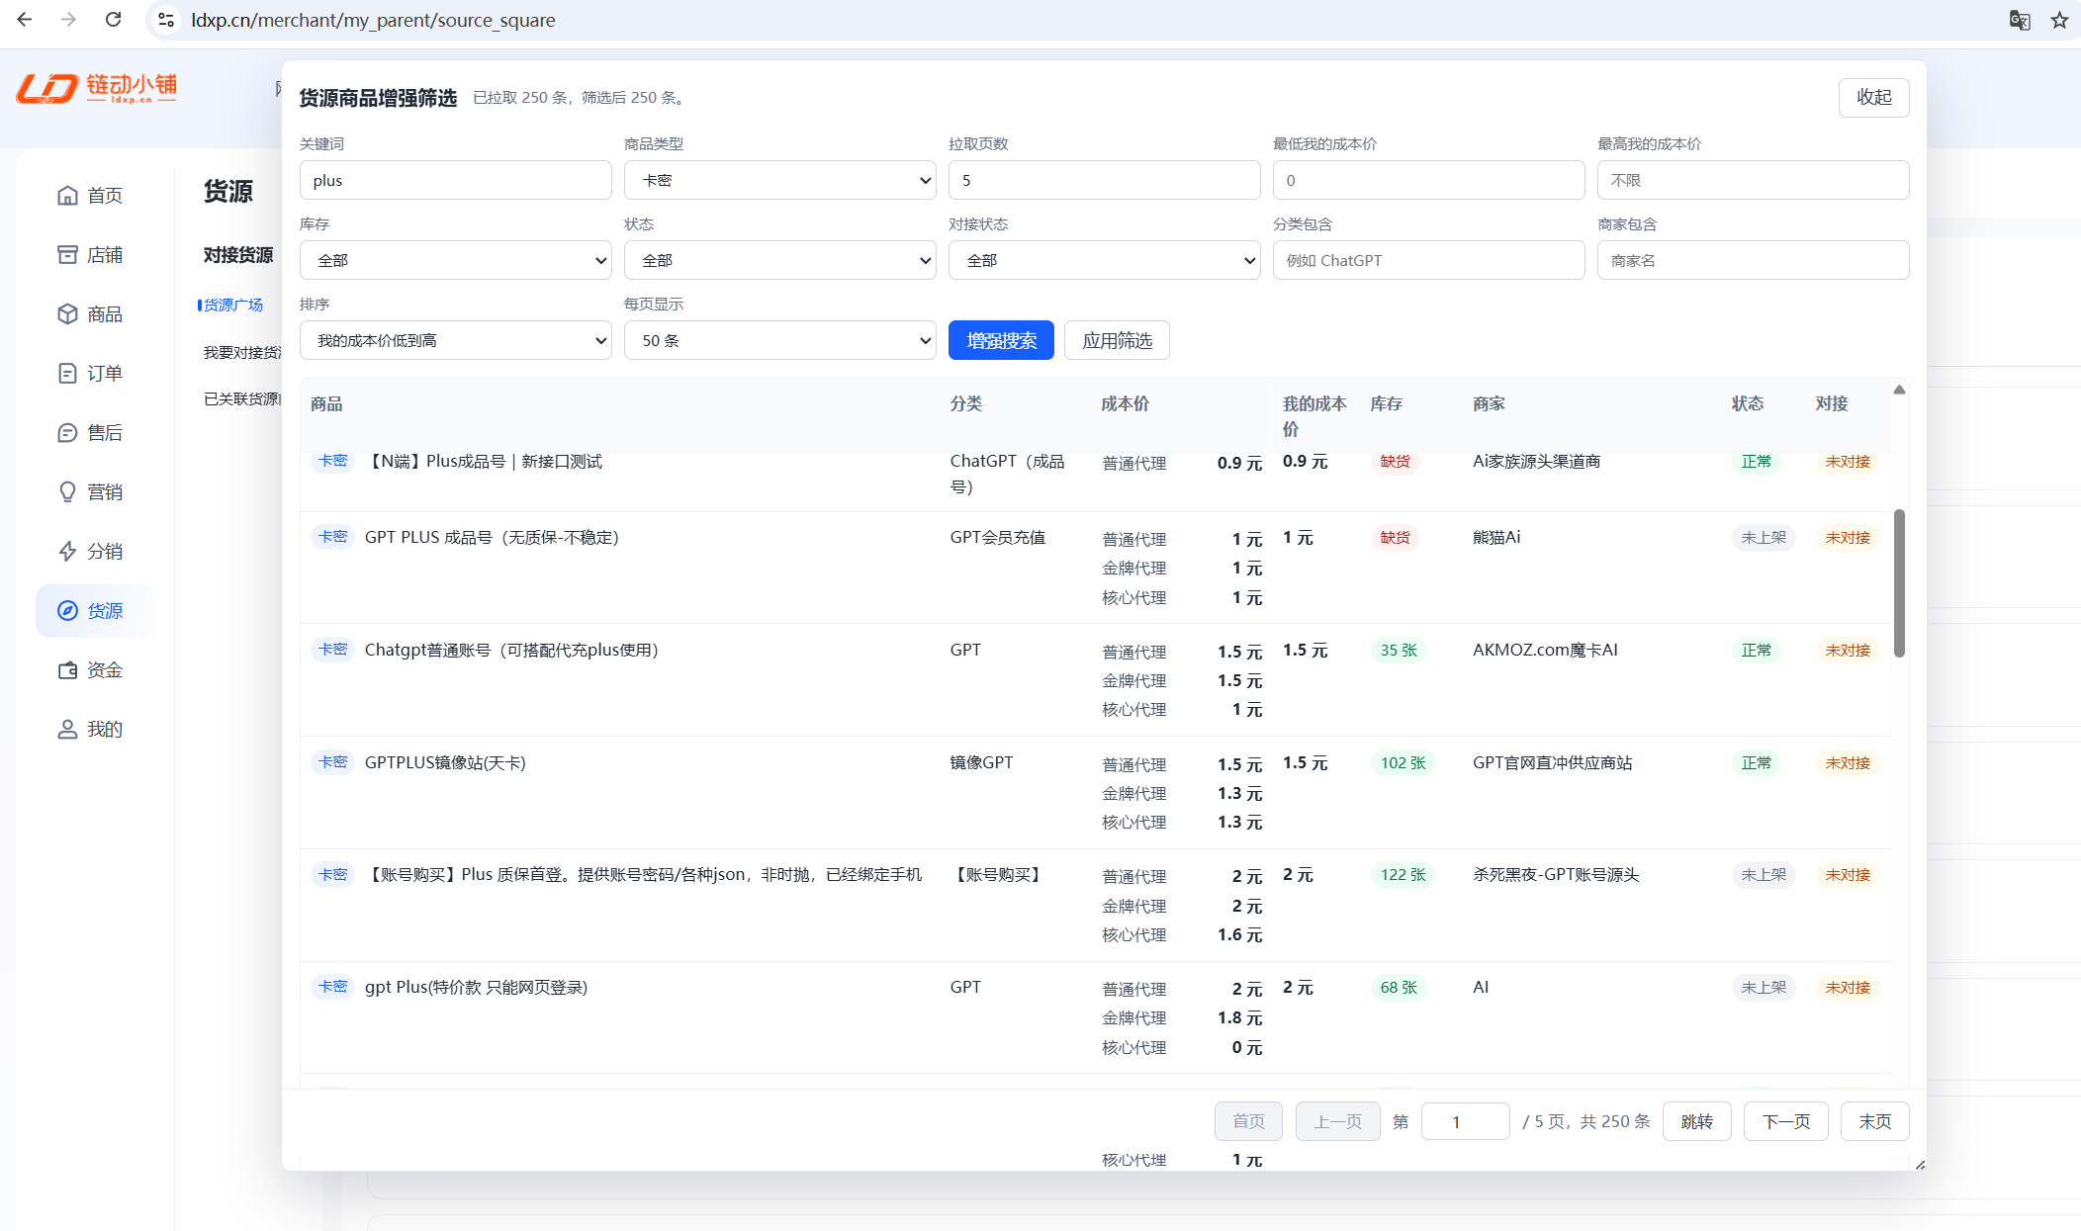Open the 库存 dropdown
This screenshot has width=2081, height=1231.
click(455, 260)
